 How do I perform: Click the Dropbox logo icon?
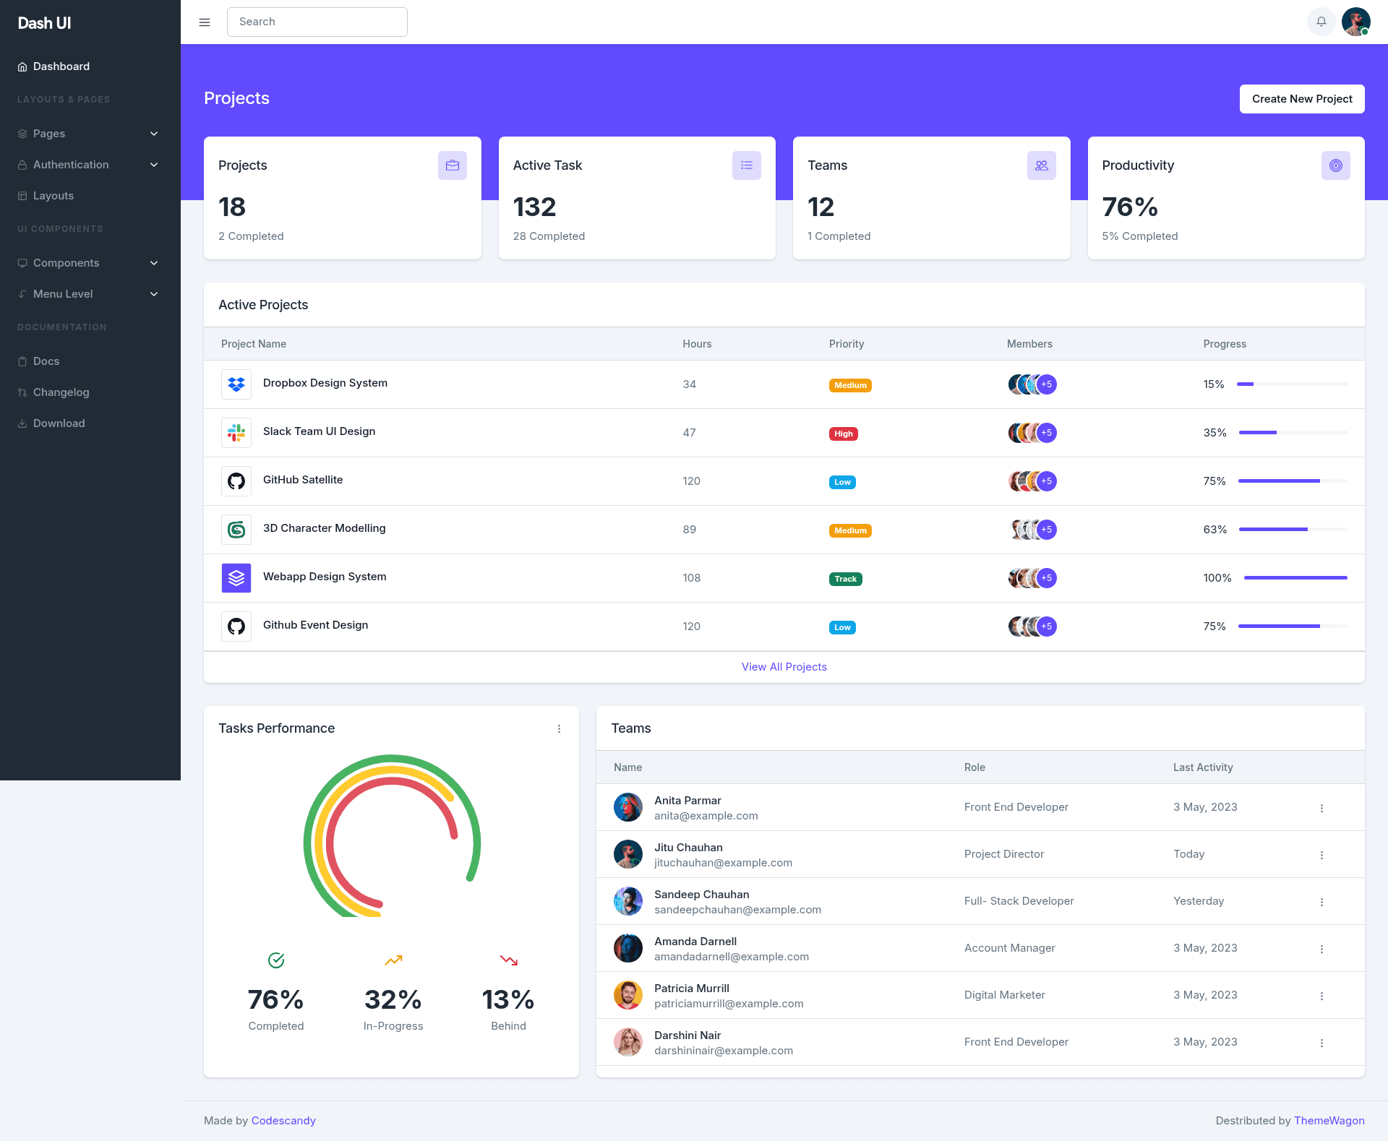tap(236, 384)
